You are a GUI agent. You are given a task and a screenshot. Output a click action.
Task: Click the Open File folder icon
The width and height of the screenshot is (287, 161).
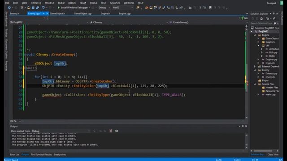[x=29, y=8]
